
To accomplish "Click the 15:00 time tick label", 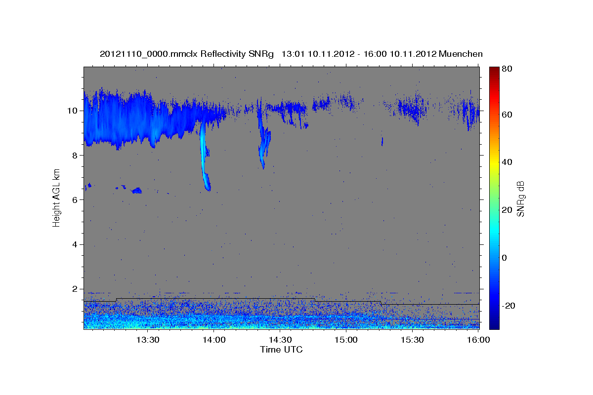I will coord(346,340).
